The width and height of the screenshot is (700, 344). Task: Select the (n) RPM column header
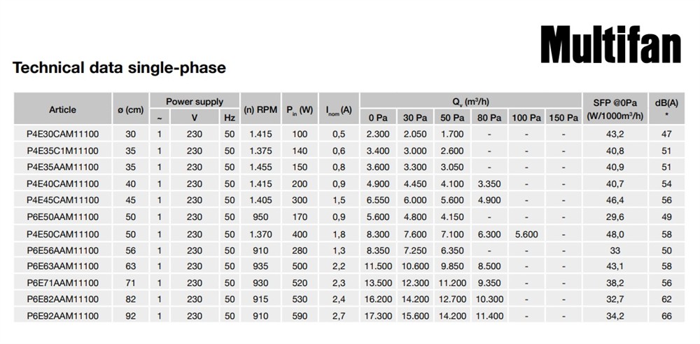(260, 110)
